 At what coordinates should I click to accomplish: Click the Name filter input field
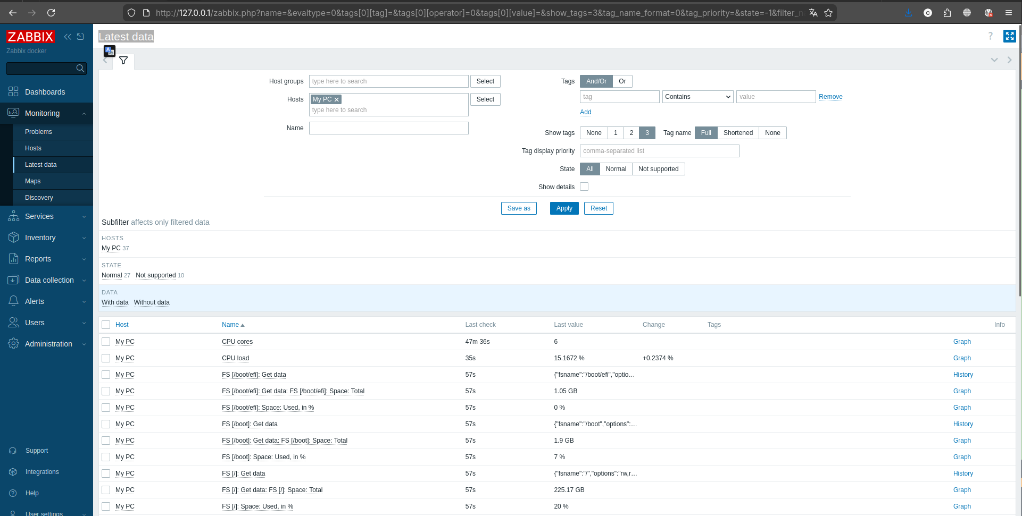pos(388,128)
